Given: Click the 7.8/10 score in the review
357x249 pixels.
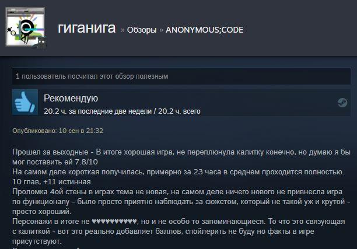Looking at the screenshot, I should pos(86,162).
